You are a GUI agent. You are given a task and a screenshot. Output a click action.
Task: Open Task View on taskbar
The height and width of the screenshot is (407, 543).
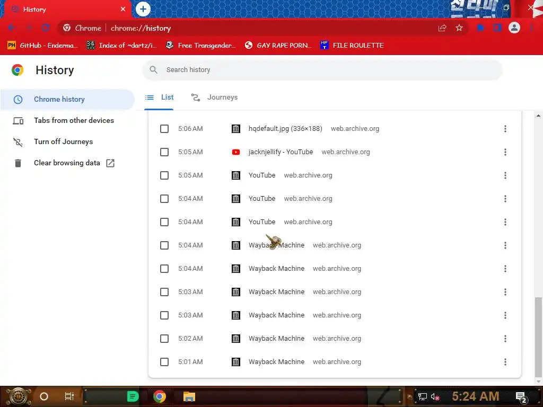click(x=69, y=396)
